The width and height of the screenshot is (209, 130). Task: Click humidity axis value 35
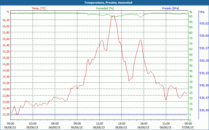coord(191,82)
